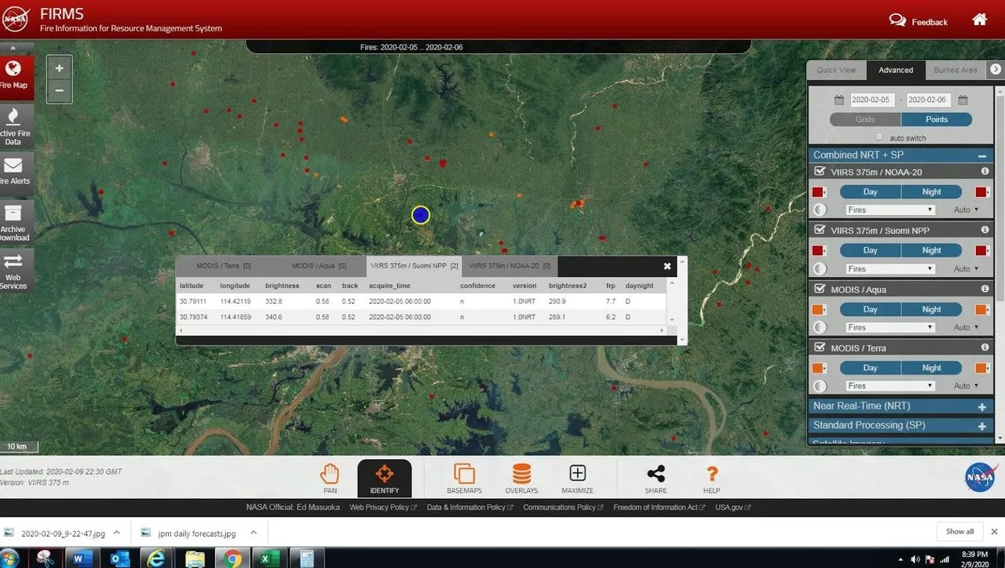Open Fire Alerts envelope icon
1005x568 pixels.
coord(14,172)
